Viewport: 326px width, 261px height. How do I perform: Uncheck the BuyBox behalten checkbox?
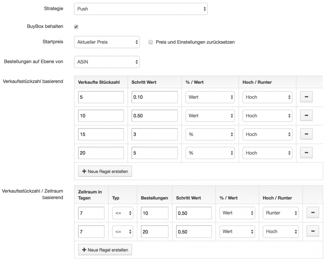click(x=76, y=27)
